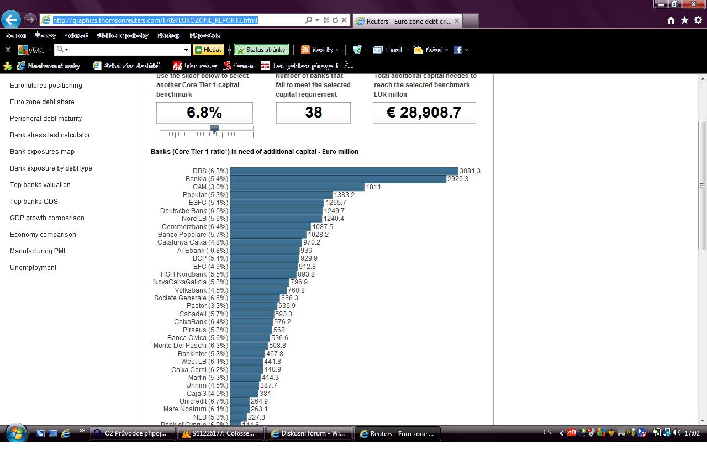
Task: Click the new tab button
Action: click(x=470, y=21)
